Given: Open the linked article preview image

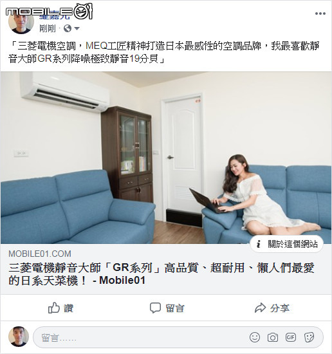Looking at the screenshot, I should (166, 158).
